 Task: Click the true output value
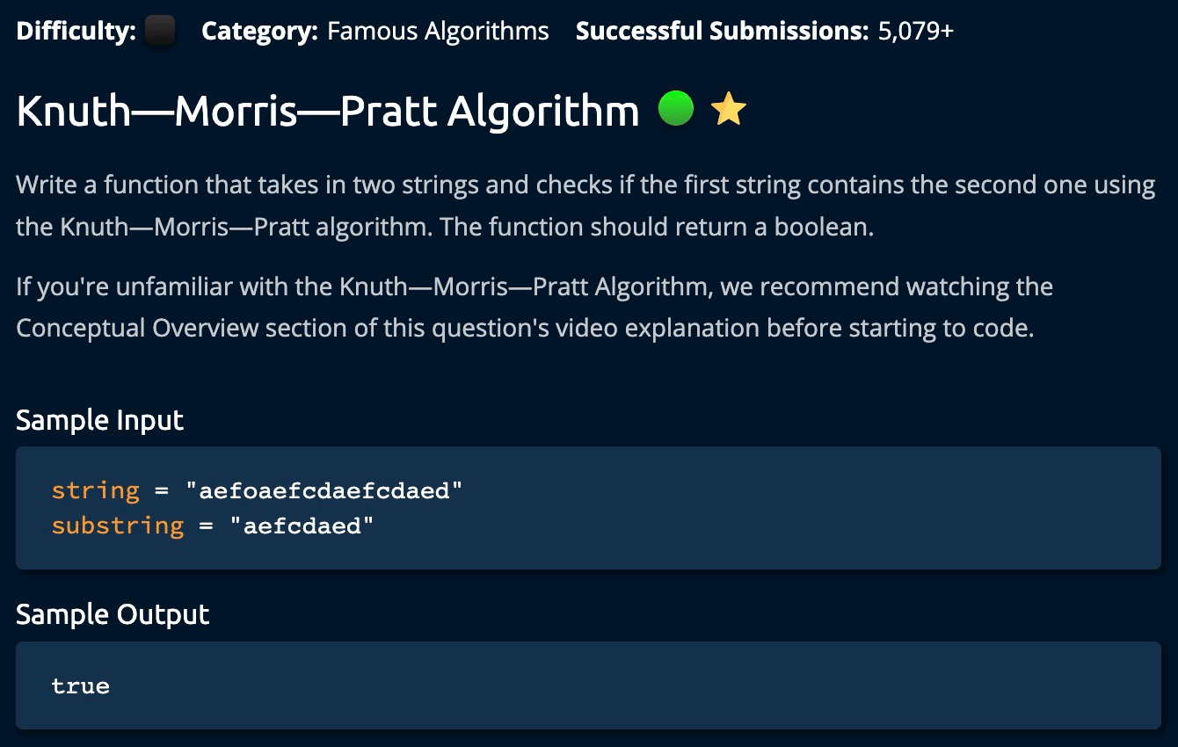click(81, 686)
